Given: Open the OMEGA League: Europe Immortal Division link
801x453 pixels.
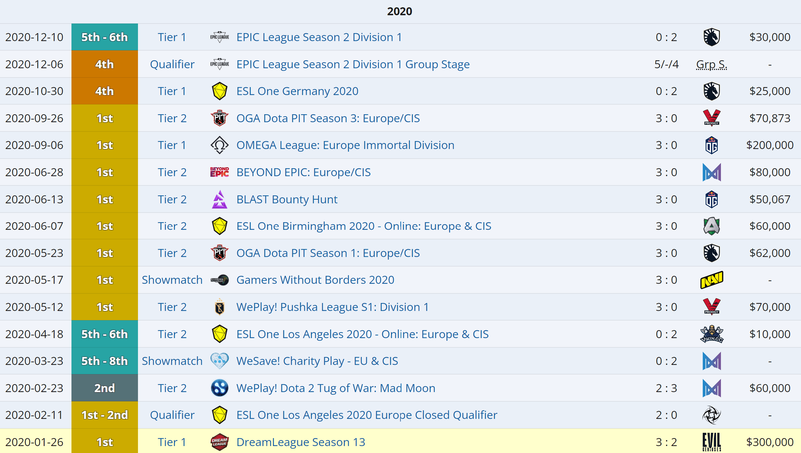Looking at the screenshot, I should pos(345,145).
